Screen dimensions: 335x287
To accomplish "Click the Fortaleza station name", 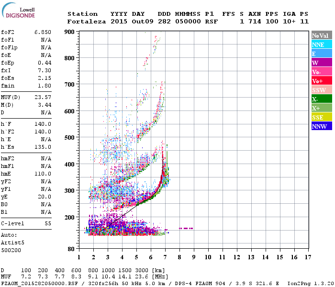I will [x=87, y=22].
